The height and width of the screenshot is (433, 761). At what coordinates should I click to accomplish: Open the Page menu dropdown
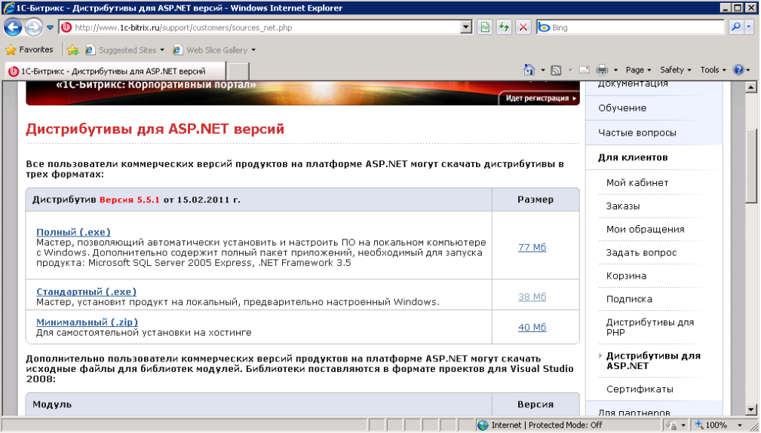click(x=638, y=70)
